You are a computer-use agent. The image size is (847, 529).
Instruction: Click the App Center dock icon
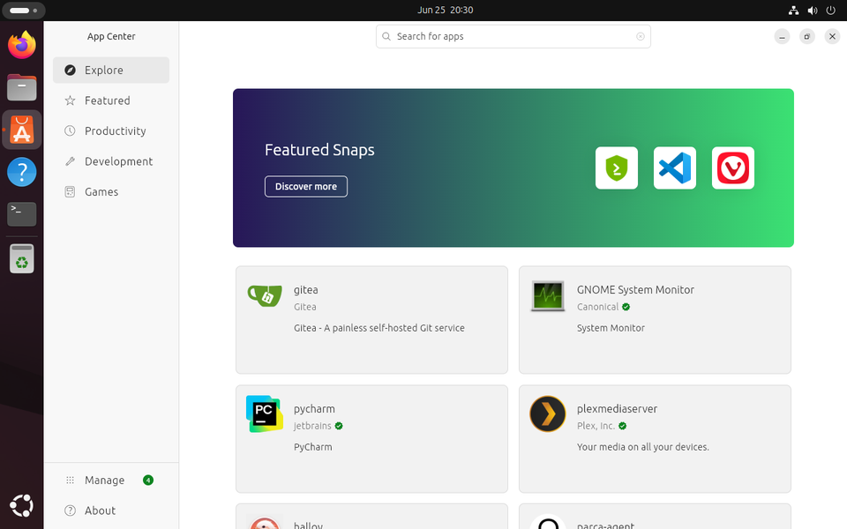point(21,130)
